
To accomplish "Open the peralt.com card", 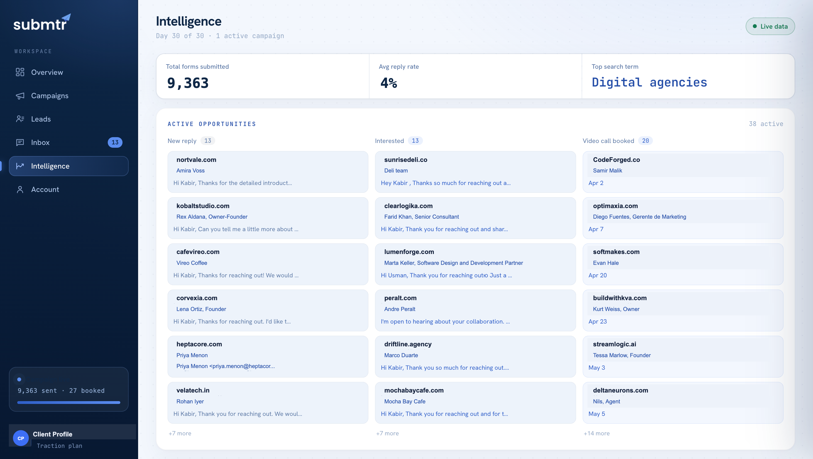I will [x=475, y=310].
